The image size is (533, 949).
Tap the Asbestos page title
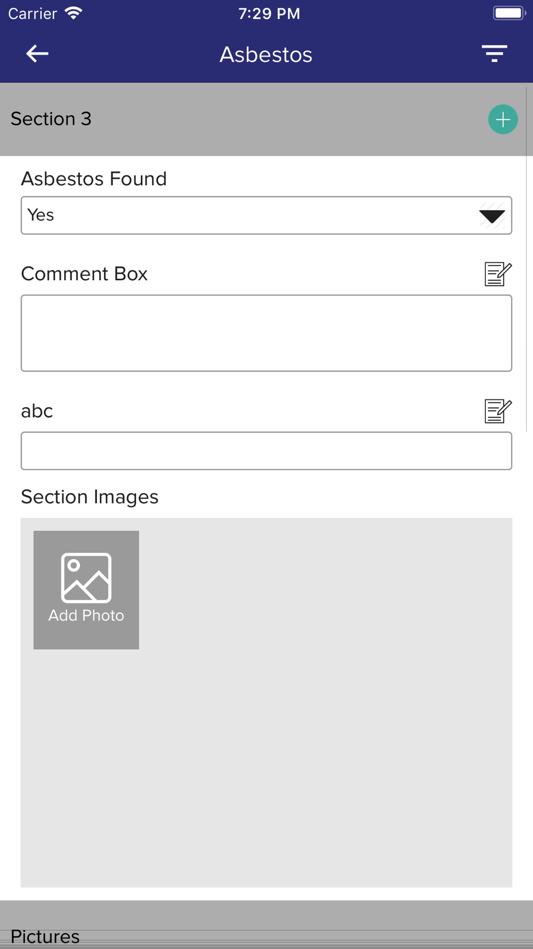[x=266, y=54]
